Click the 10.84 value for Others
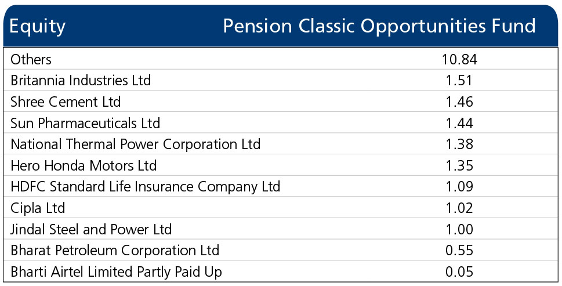The image size is (562, 286). click(459, 59)
